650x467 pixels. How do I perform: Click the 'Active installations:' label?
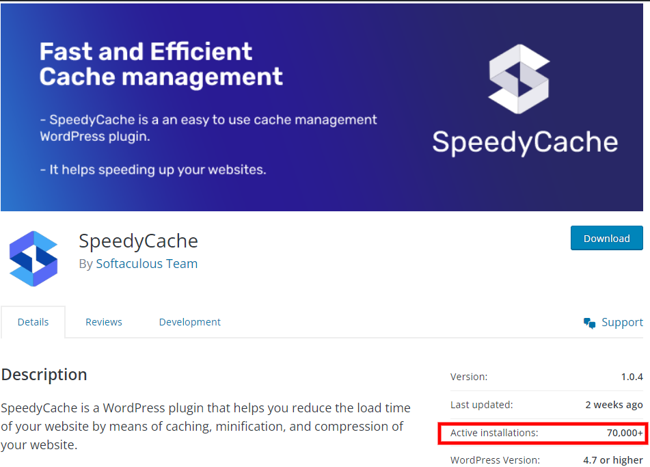click(x=494, y=433)
